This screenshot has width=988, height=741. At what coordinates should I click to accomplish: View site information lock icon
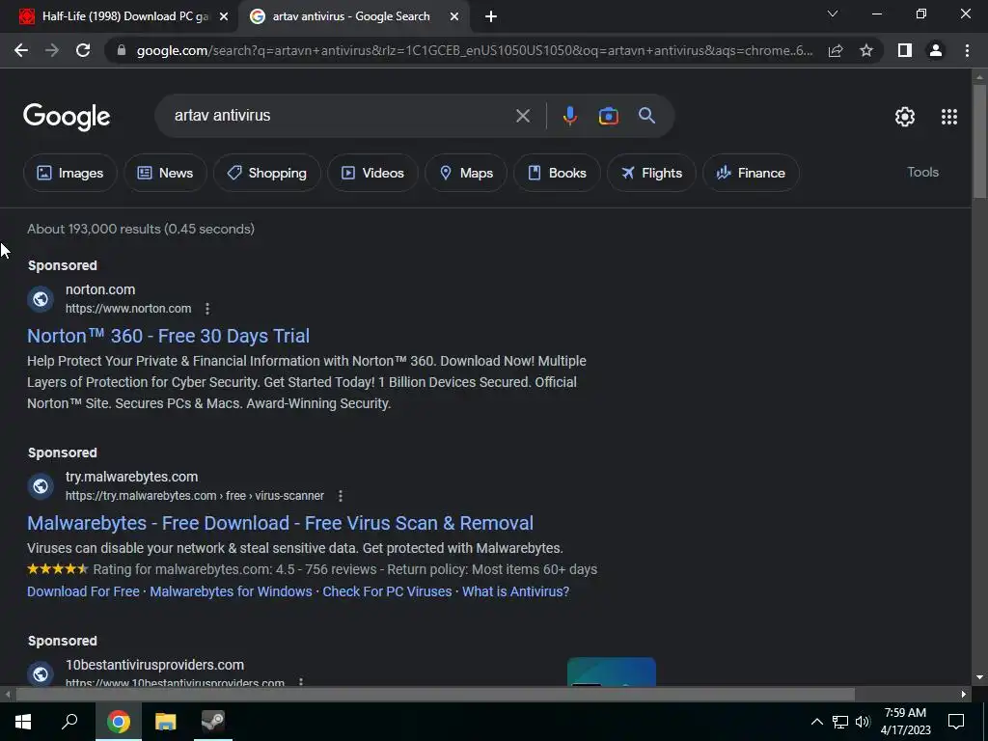pyautogui.click(x=122, y=50)
